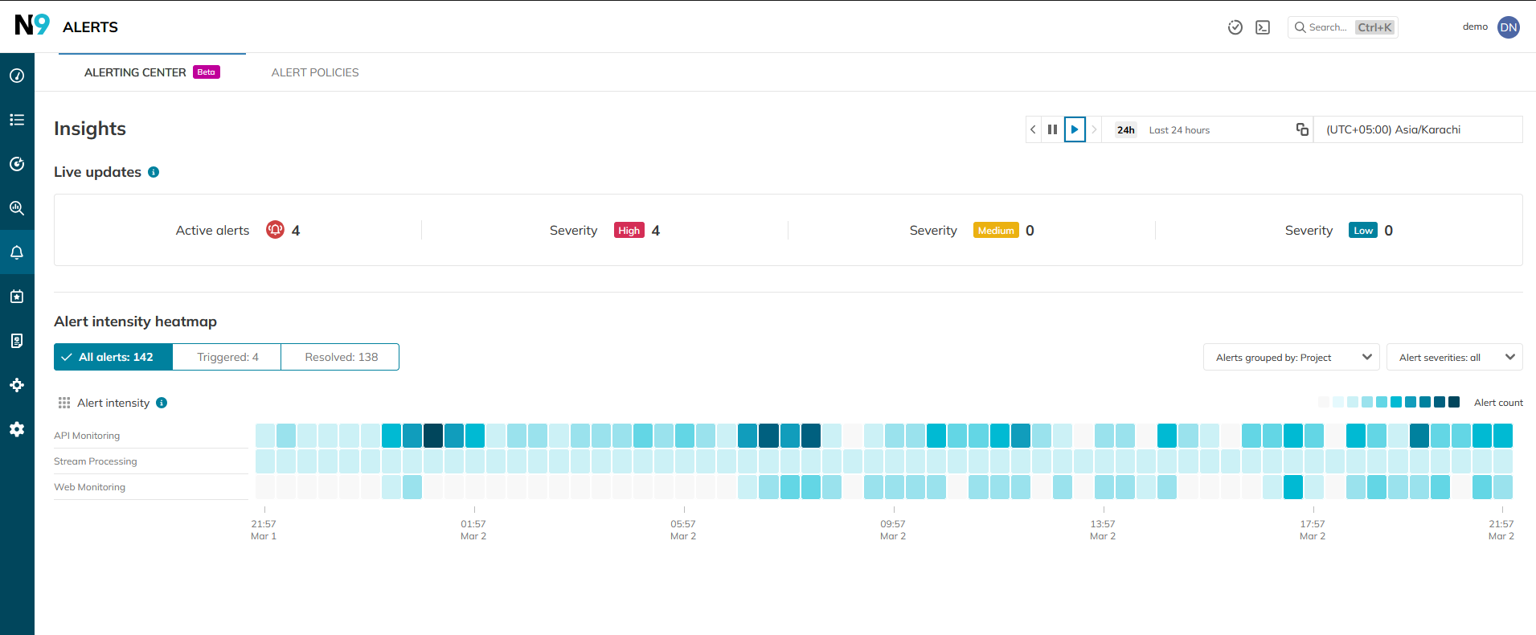The image size is (1536, 635).
Task: Select the All alerts: 142 filter
Action: coord(113,357)
